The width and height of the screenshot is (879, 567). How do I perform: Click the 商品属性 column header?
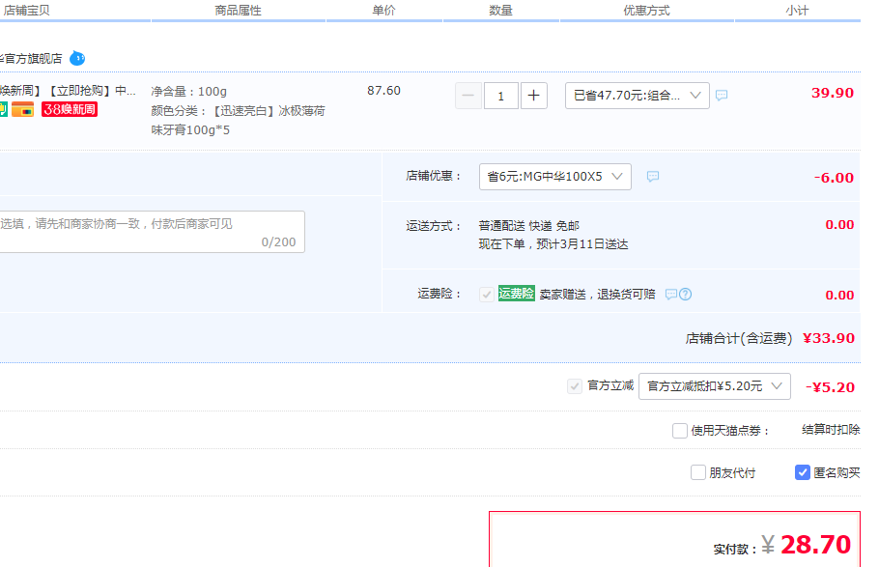pyautogui.click(x=239, y=11)
